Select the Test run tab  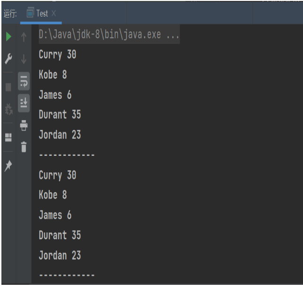tap(41, 14)
